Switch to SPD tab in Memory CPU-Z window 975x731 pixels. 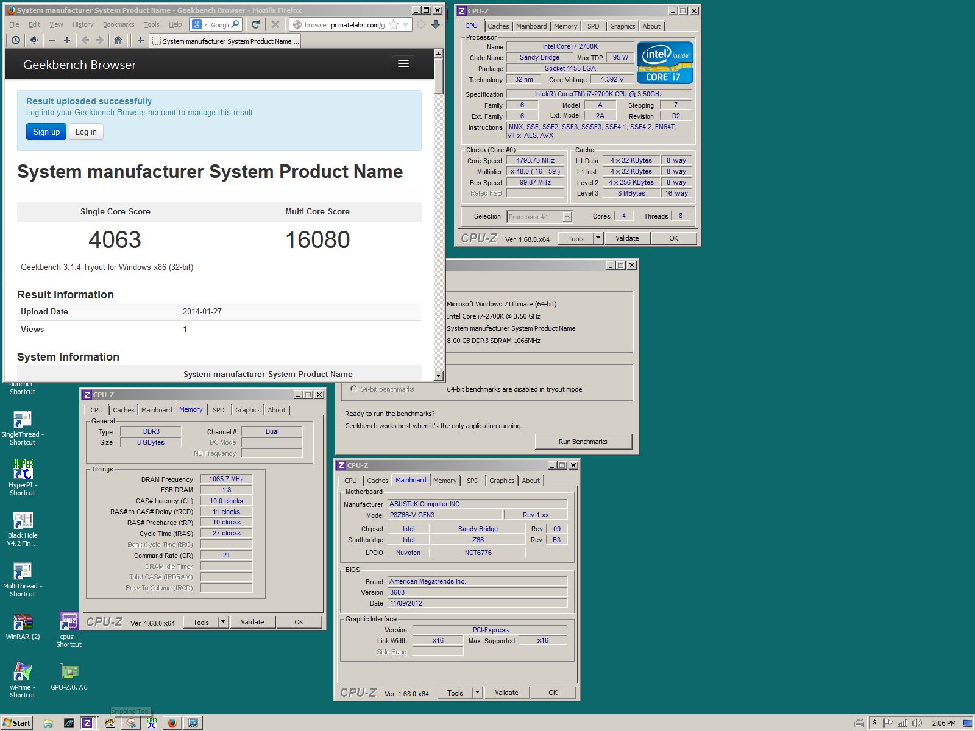coord(219,410)
